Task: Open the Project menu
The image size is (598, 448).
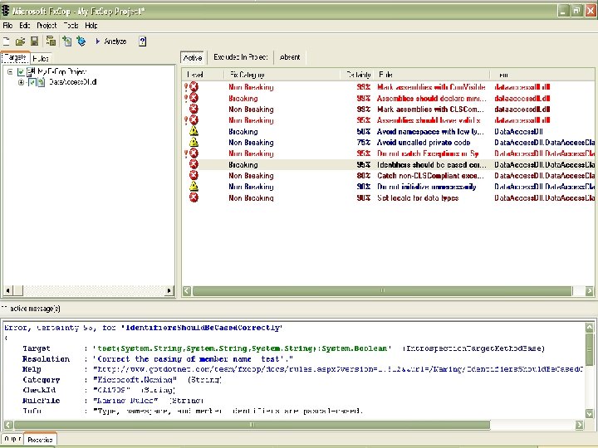Action: [47, 26]
